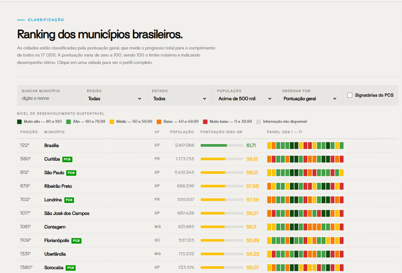Screen dimensions: 402x273
Task: Click the PCS badge beside São Paulo
Action: point(71,173)
